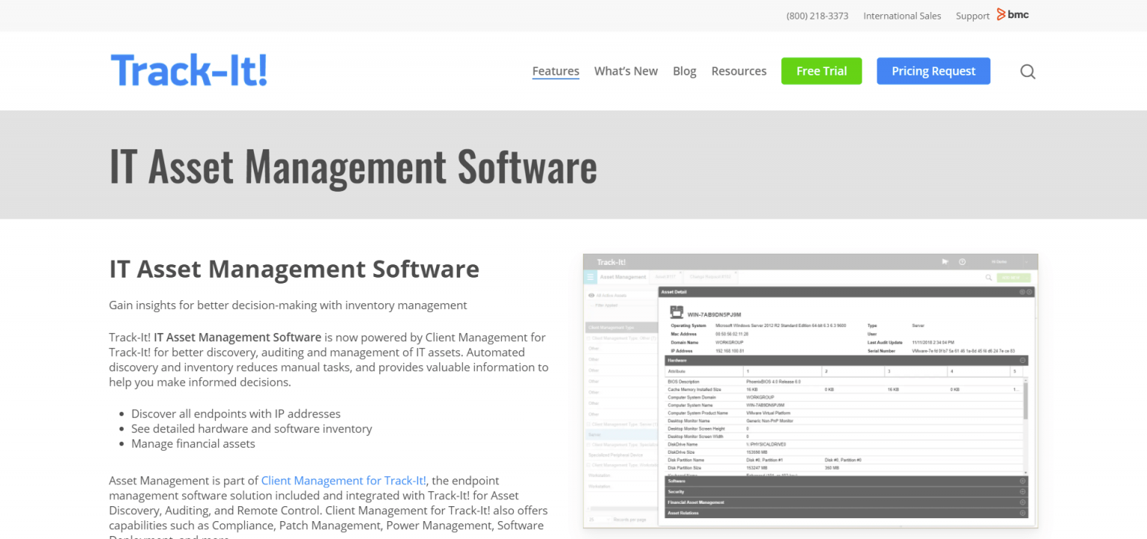Click the bmc logo in the header

[1013, 14]
